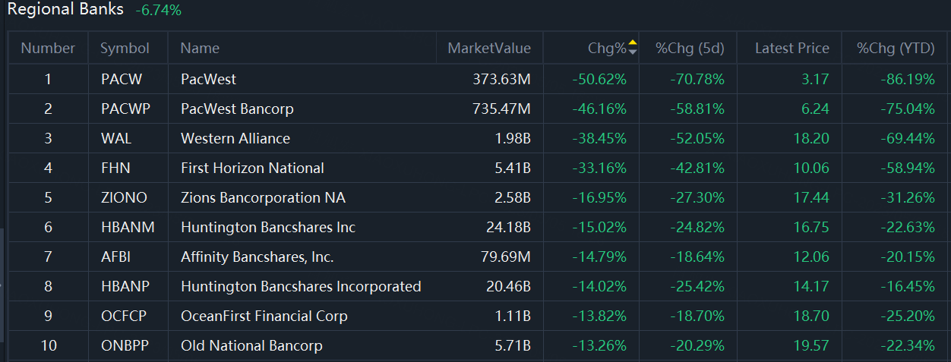Click market value 1.98B
951x362 pixels.
(513, 138)
